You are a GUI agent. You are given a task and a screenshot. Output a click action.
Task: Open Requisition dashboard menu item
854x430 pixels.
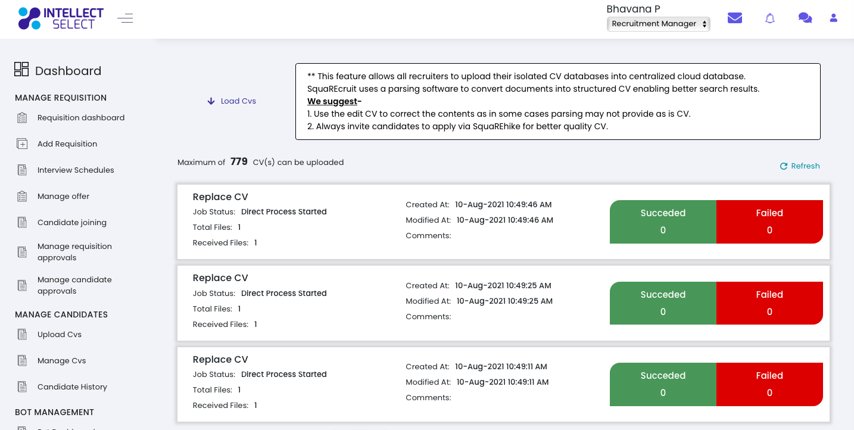click(81, 117)
